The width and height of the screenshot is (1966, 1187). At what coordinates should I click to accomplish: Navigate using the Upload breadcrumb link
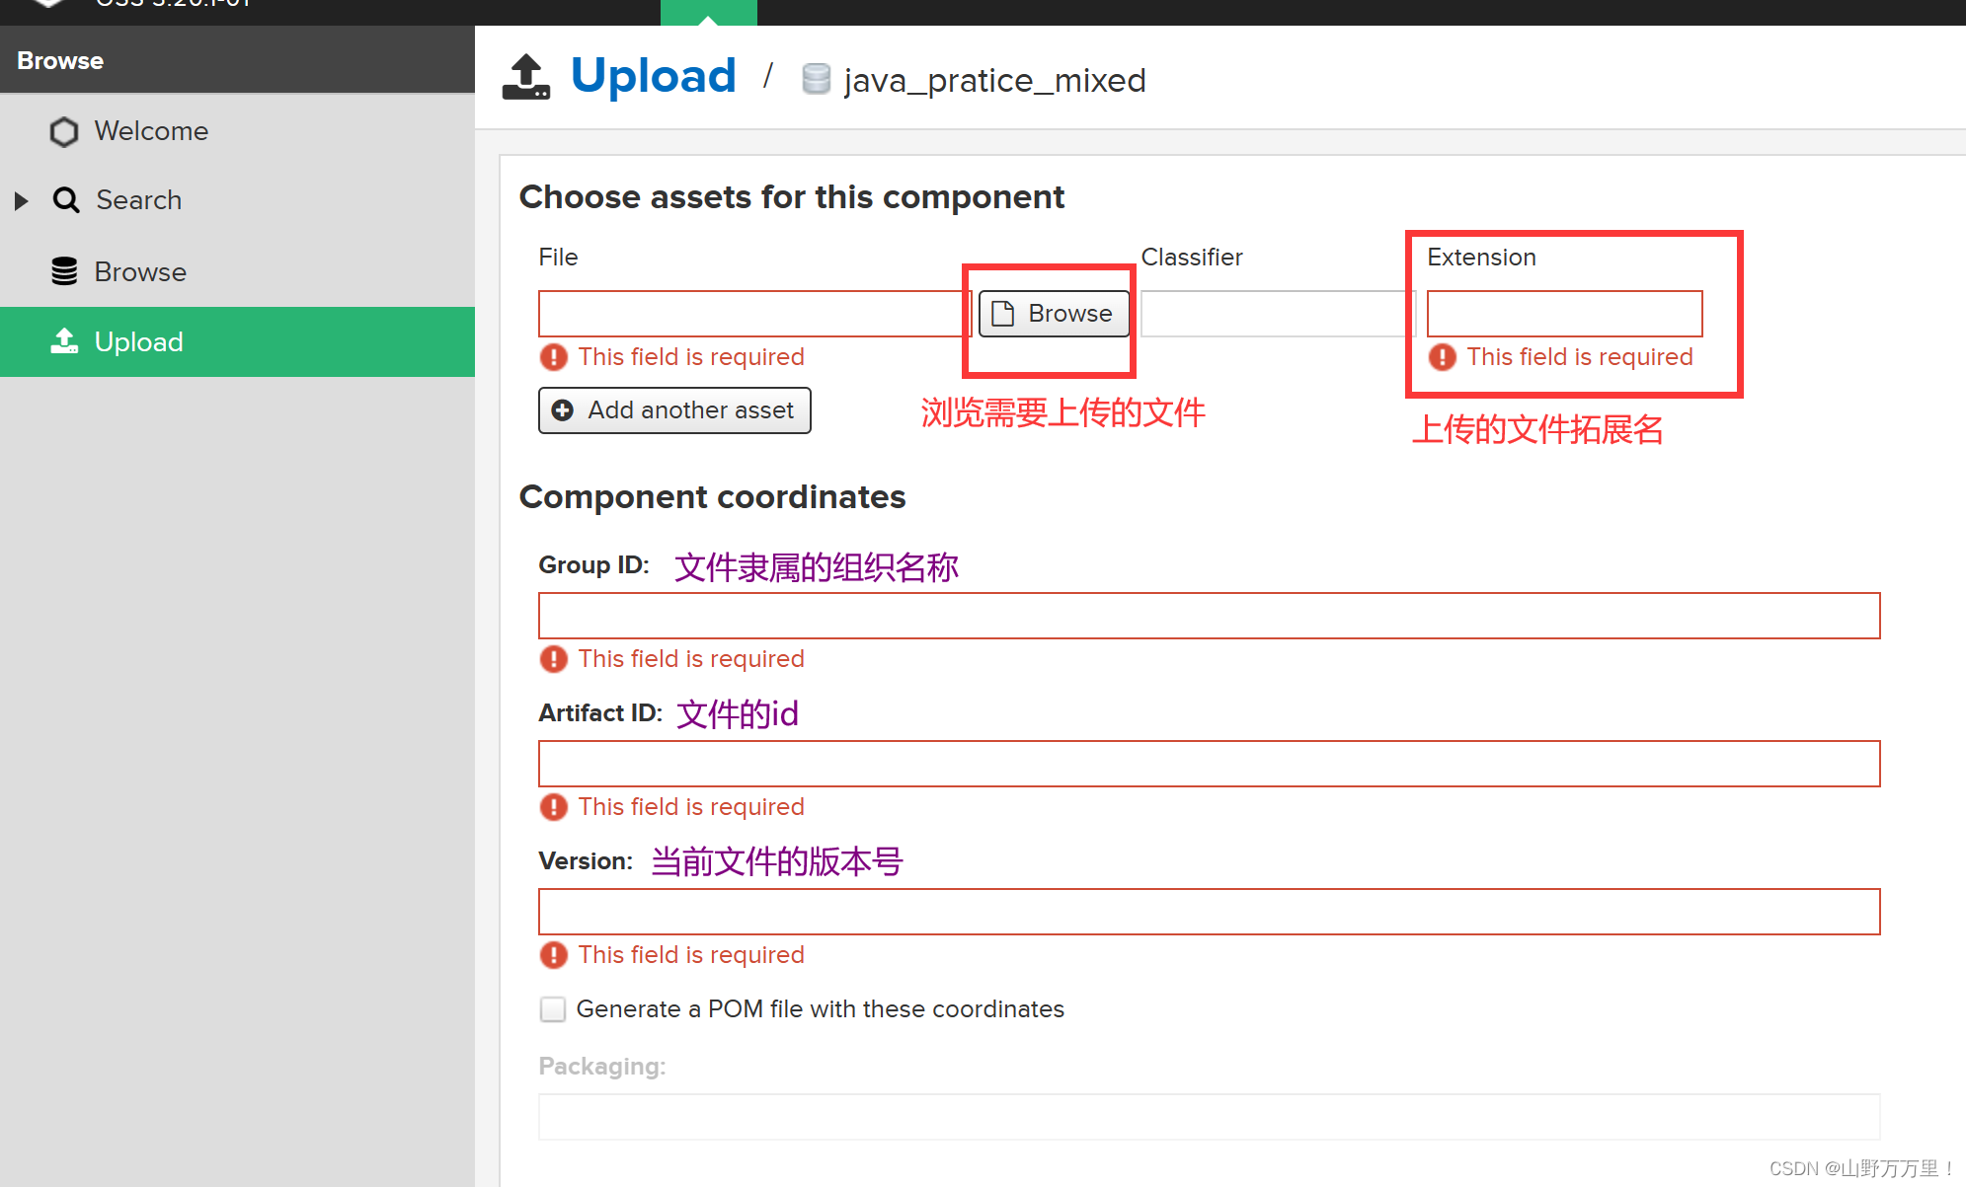click(654, 76)
